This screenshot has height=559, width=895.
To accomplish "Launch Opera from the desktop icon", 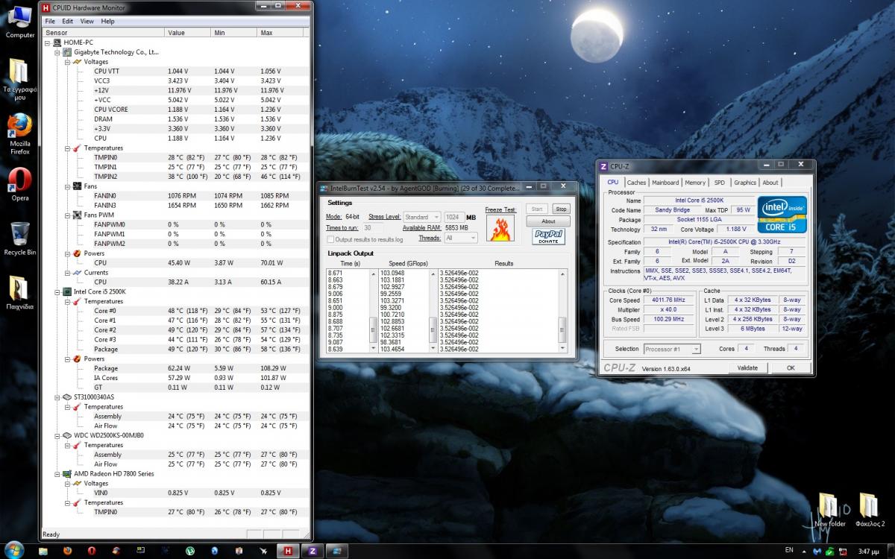I will point(20,184).
